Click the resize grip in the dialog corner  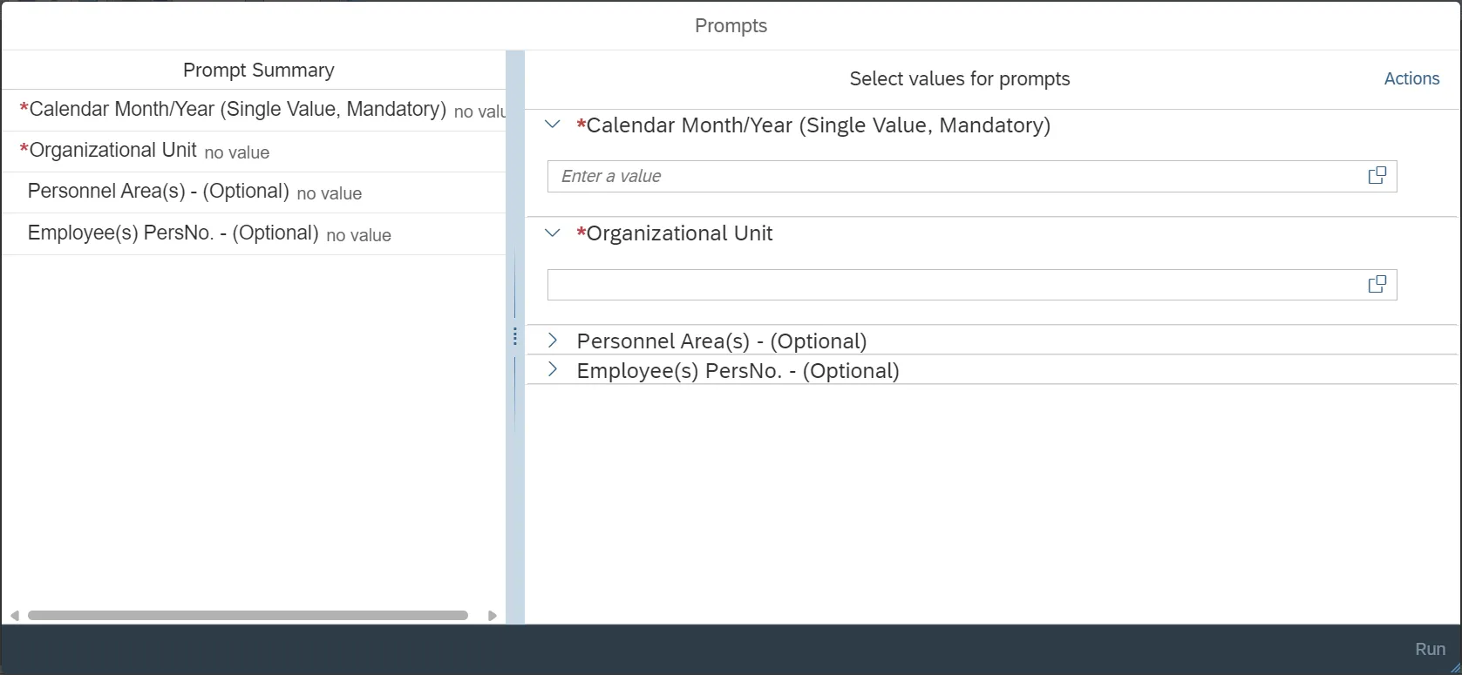click(1454, 667)
